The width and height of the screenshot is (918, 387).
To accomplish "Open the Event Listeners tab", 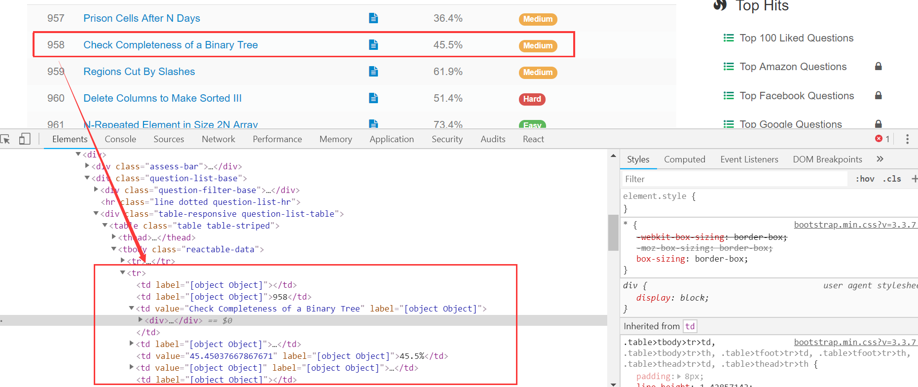I will coord(749,159).
